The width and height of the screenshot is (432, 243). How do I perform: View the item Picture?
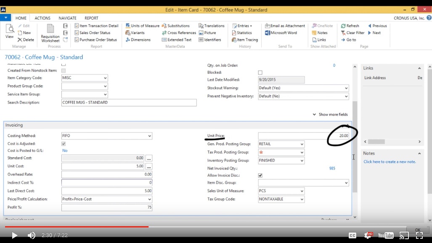coord(208,32)
